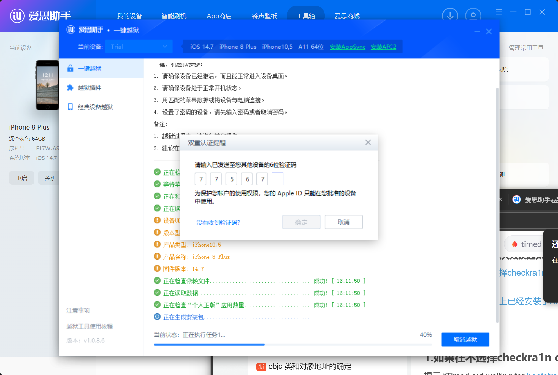Click the 取消越狱 button
The image size is (558, 375).
[465, 339]
